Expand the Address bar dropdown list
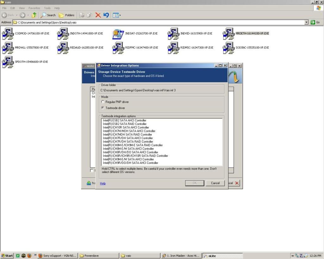This screenshot has width=324, height=259. (x=306, y=22)
